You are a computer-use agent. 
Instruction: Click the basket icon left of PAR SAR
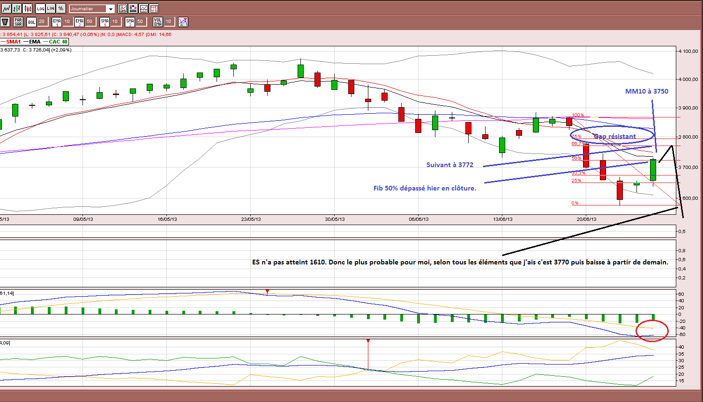click(x=6, y=22)
